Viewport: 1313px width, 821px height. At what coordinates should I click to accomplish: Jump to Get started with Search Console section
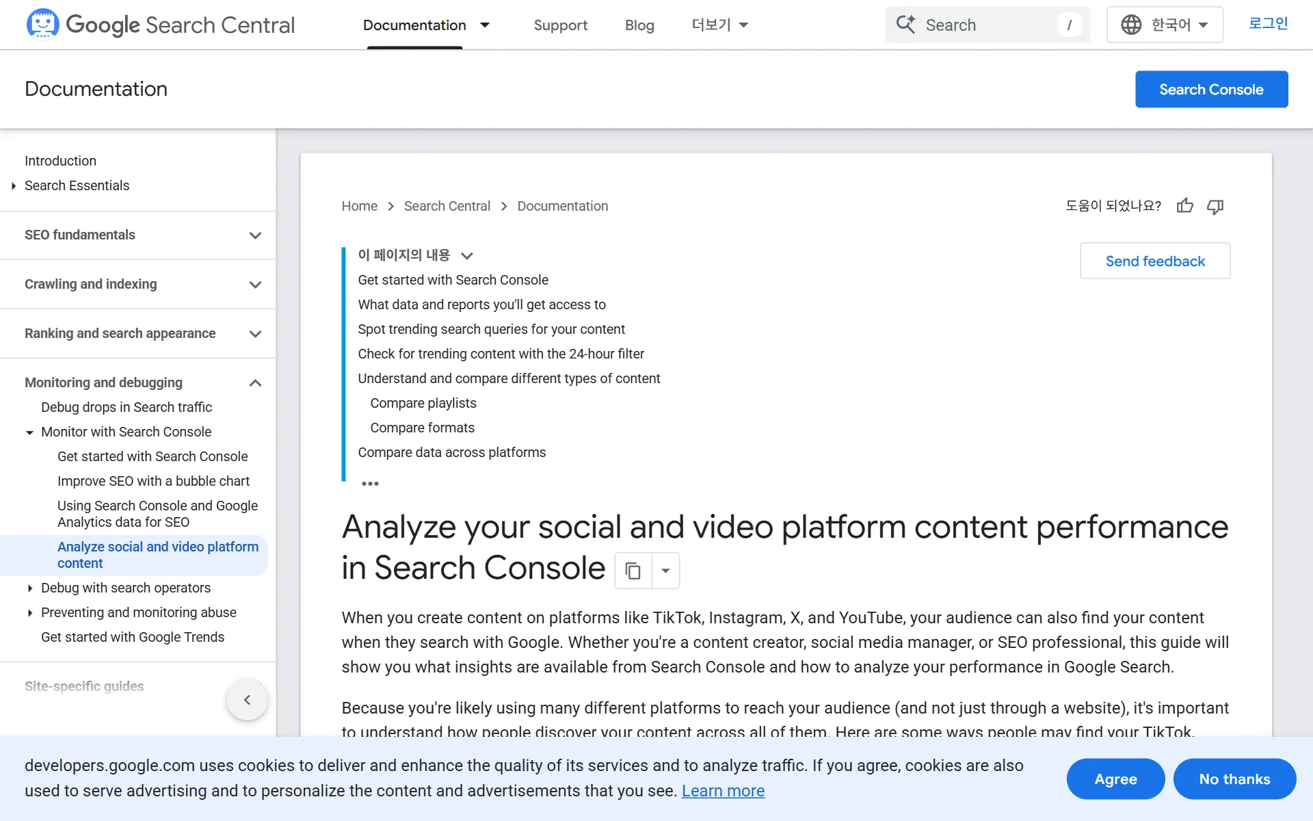453,280
